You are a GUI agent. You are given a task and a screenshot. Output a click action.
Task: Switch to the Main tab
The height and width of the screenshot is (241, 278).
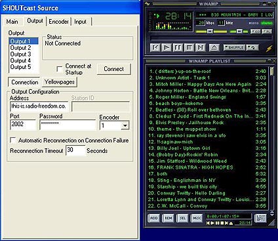tap(12, 22)
